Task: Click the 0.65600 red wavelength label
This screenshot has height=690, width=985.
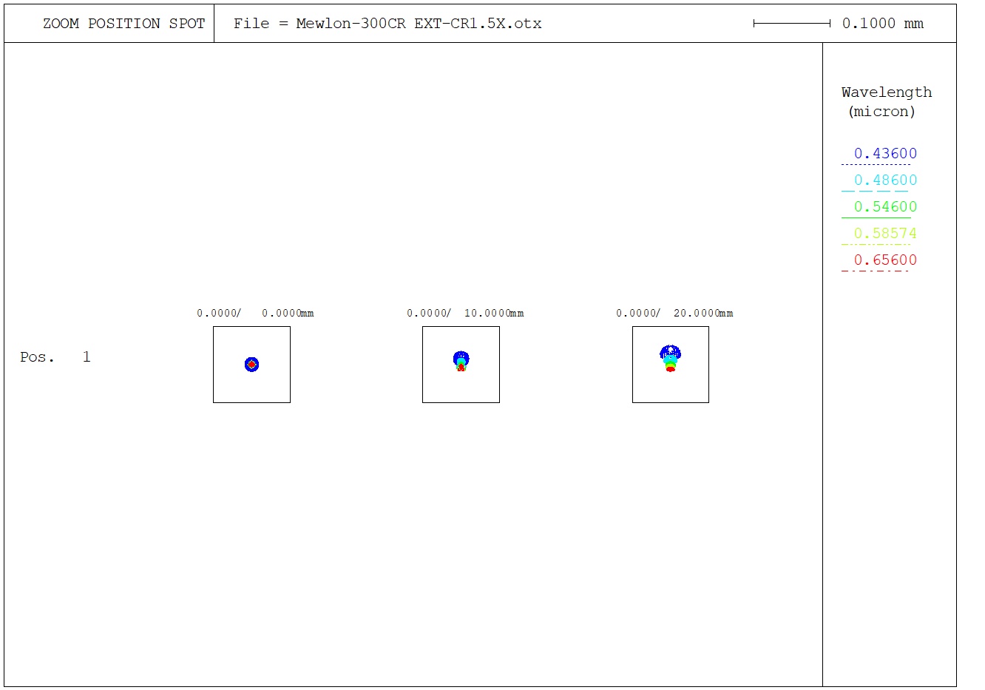Action: (884, 260)
